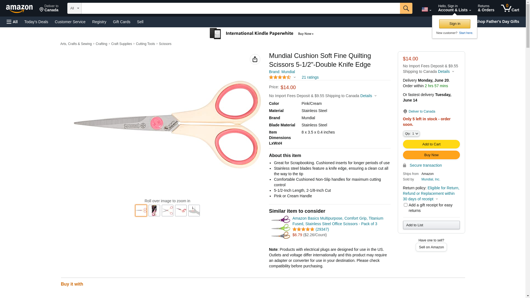The width and height of the screenshot is (530, 298).
Task: Click into the search text field
Action: point(240,8)
